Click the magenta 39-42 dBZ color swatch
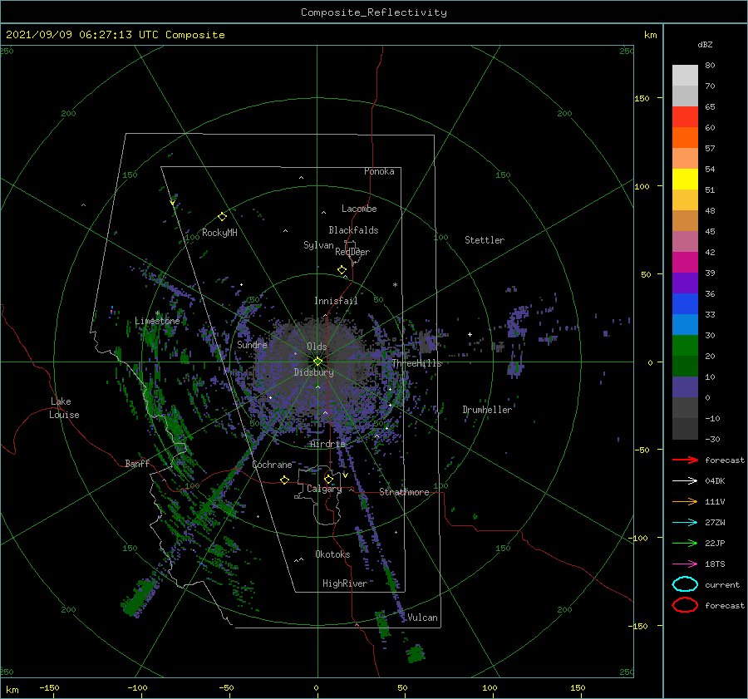This screenshot has width=748, height=699. point(685,263)
